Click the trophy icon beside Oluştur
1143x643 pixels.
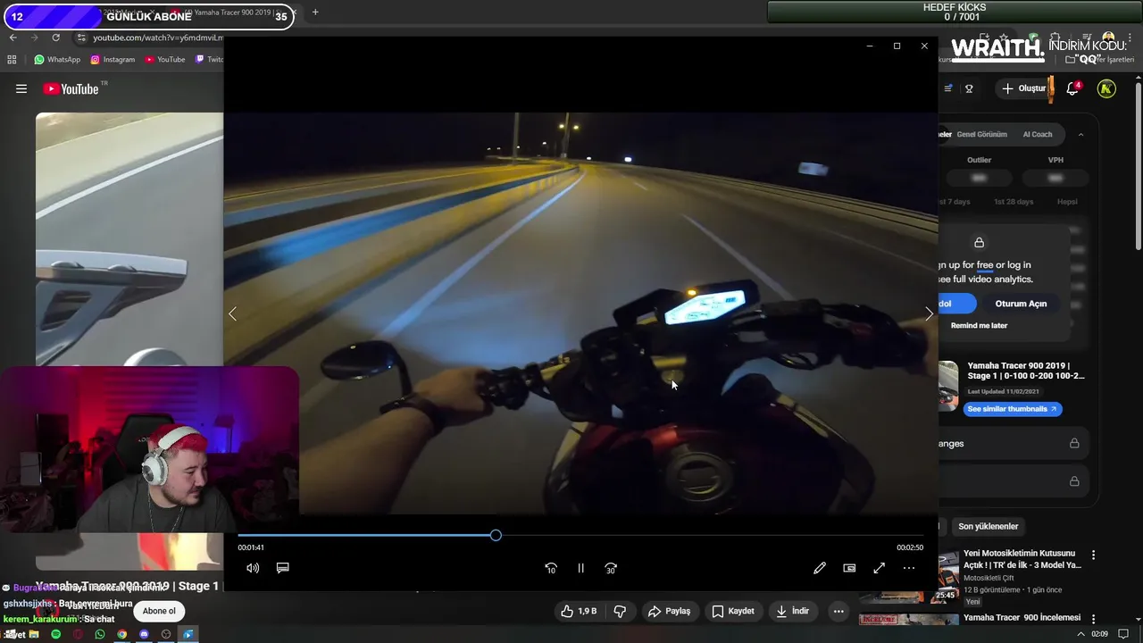[969, 88]
